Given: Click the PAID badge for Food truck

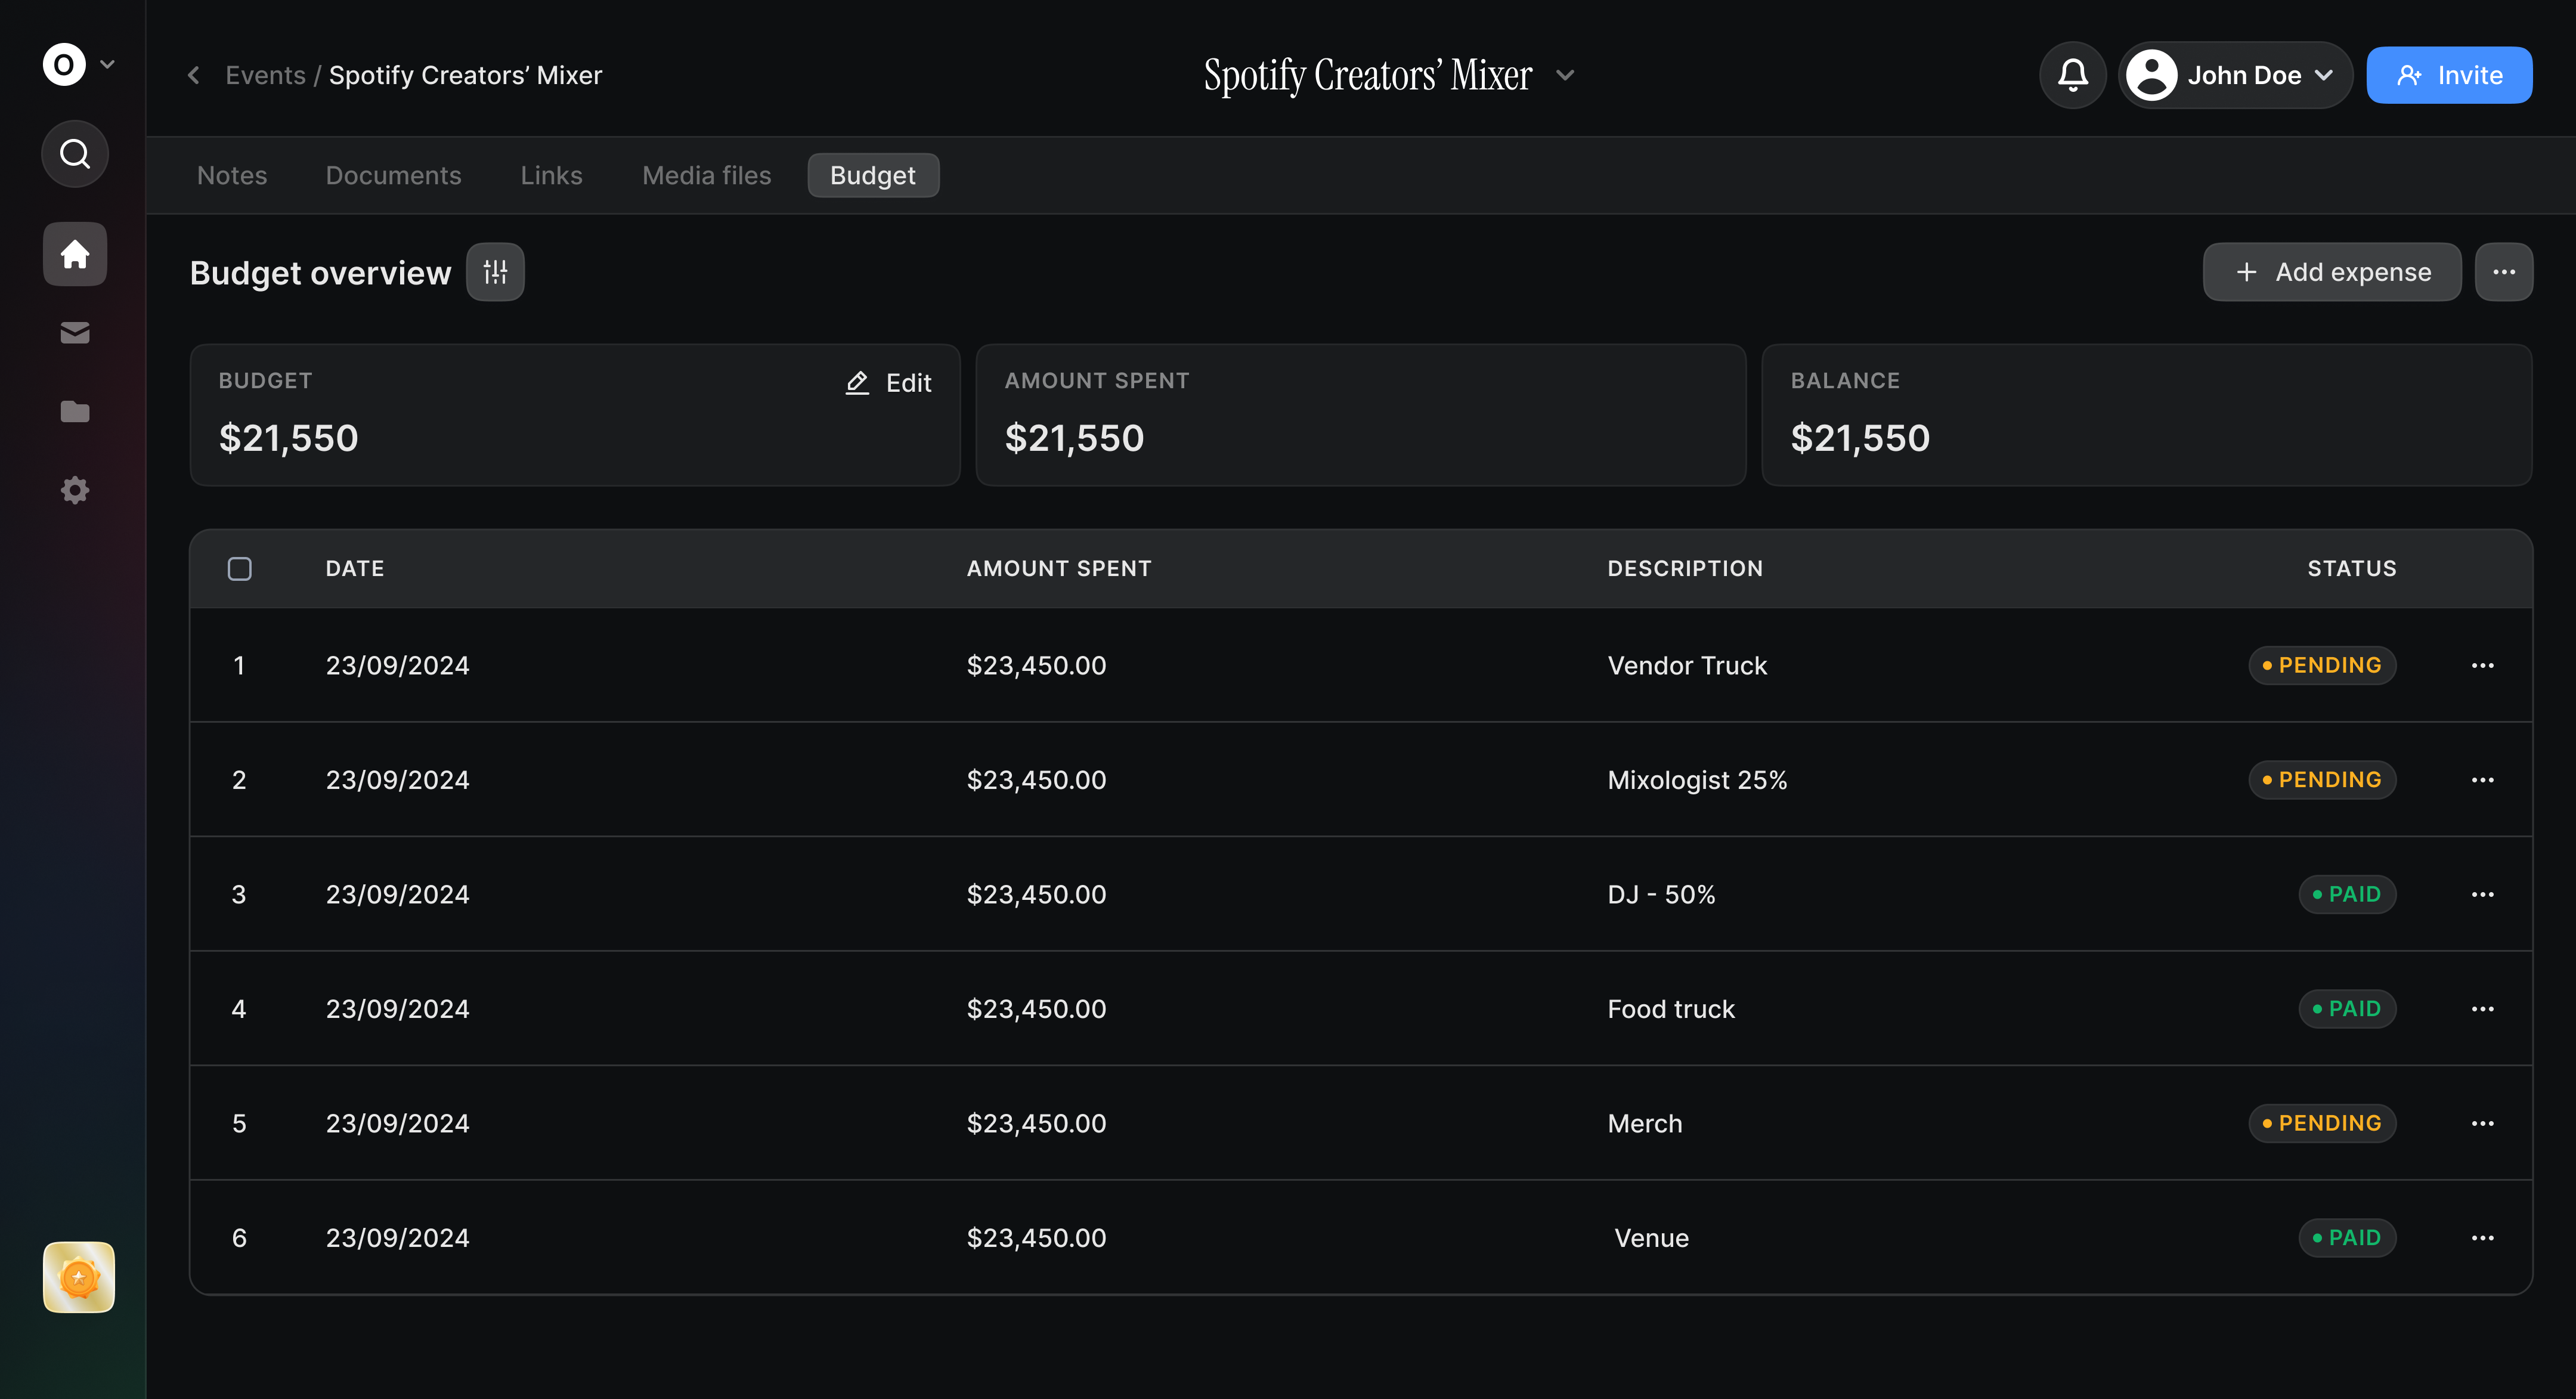Looking at the screenshot, I should coord(2347,1009).
